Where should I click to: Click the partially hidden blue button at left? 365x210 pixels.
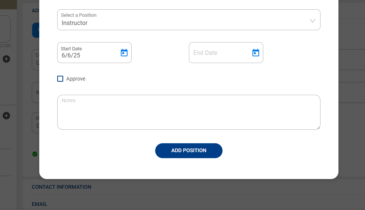click(x=36, y=30)
